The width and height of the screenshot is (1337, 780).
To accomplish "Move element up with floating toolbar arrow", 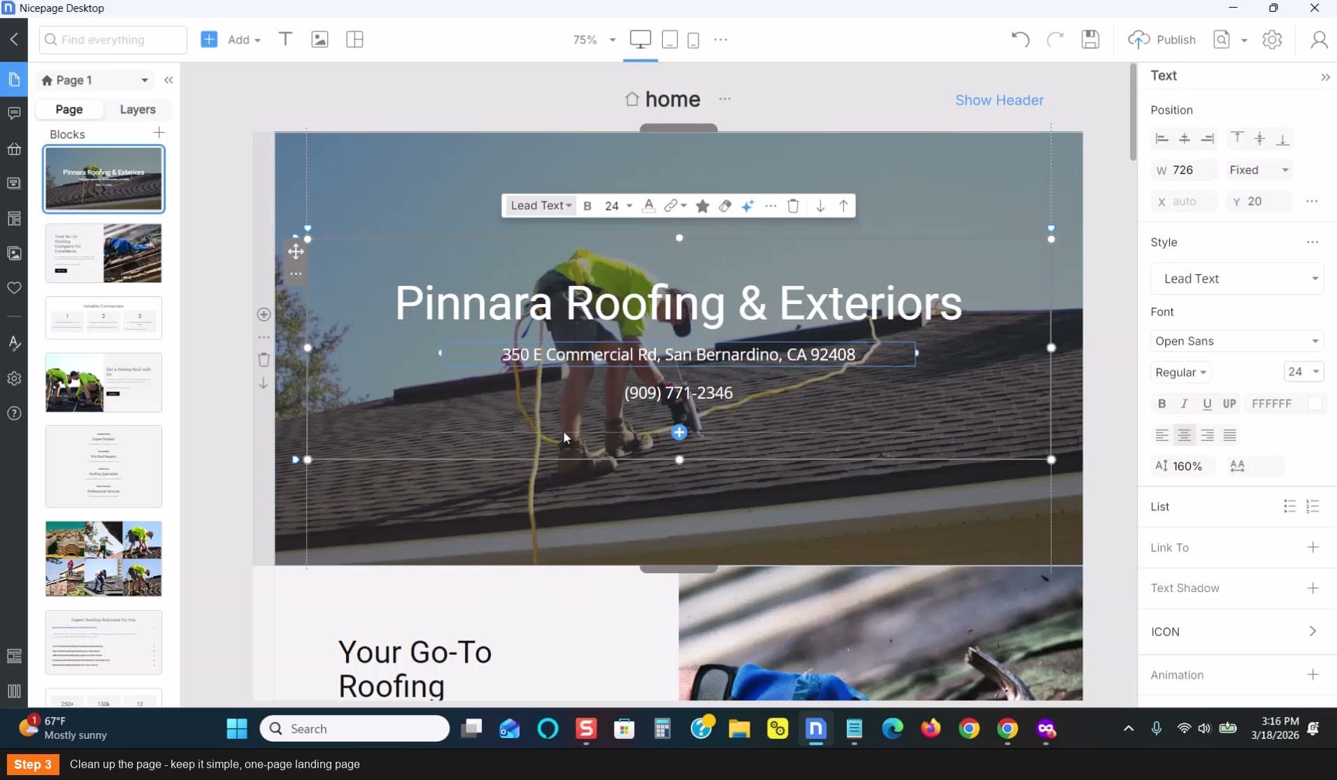I will [843, 205].
